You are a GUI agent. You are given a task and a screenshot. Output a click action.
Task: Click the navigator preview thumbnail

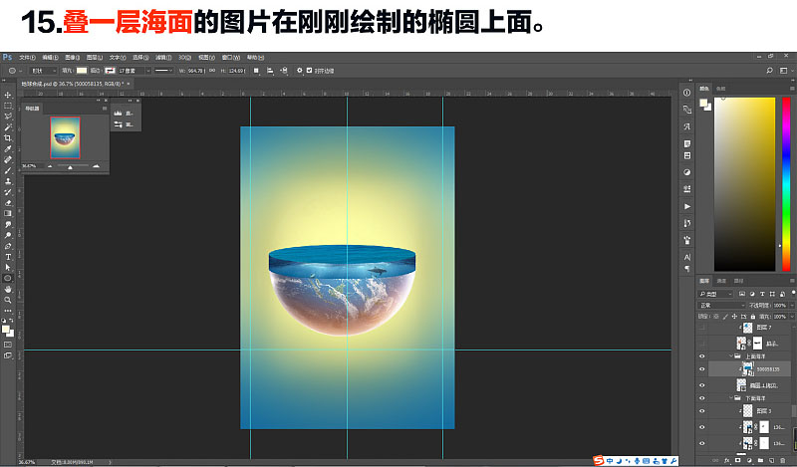coord(65,137)
